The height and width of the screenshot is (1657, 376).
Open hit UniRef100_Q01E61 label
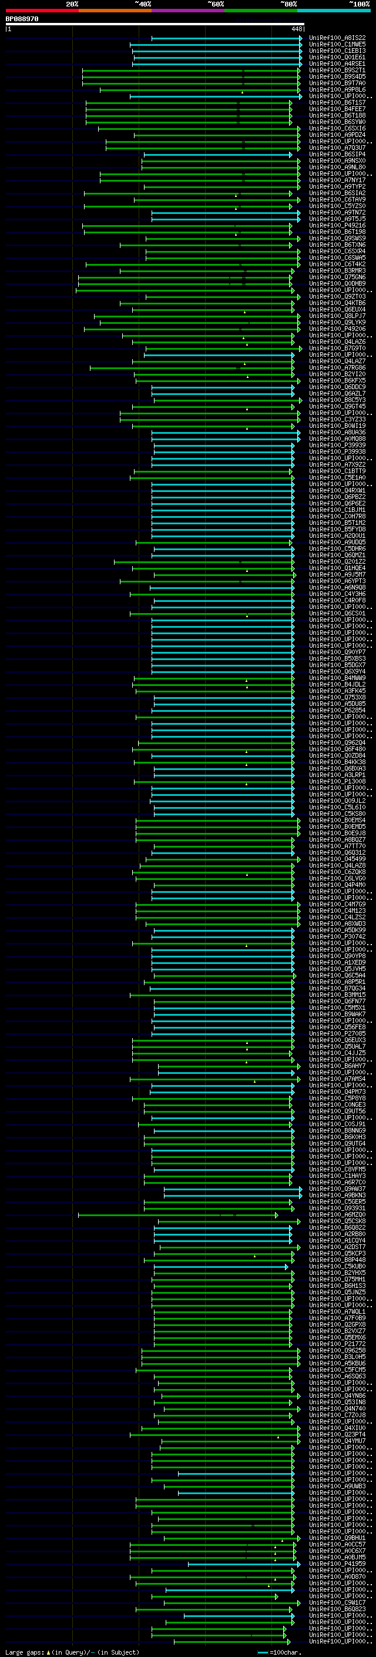point(337,57)
